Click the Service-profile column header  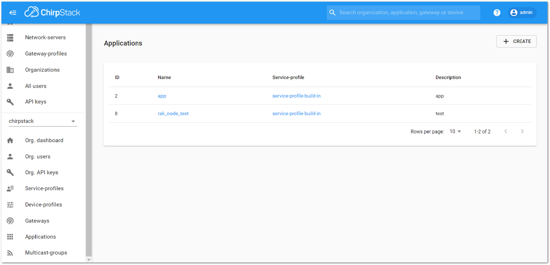pos(288,78)
